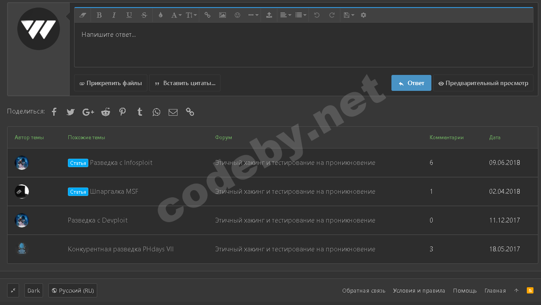541x305 pixels.
Task: Click the blue Ответ button
Action: click(x=411, y=83)
